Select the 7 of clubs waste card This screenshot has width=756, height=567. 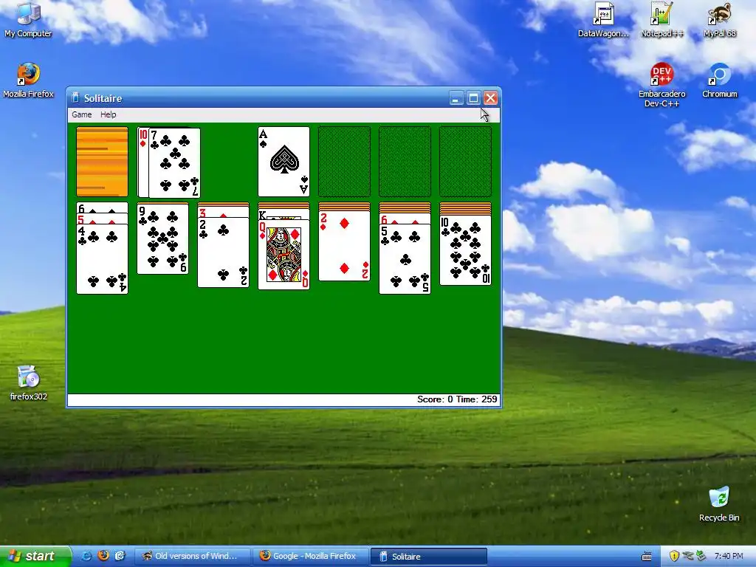click(174, 163)
